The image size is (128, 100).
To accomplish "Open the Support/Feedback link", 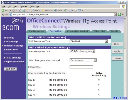I will tap(14, 61).
